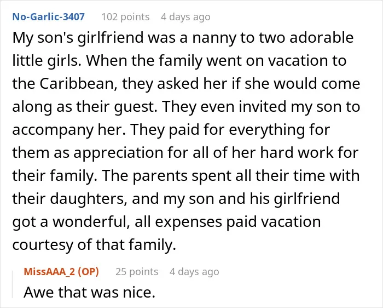Screen dimensions: 383x308
Task: Click final line "courtesy of that family."
Action: coord(94,244)
